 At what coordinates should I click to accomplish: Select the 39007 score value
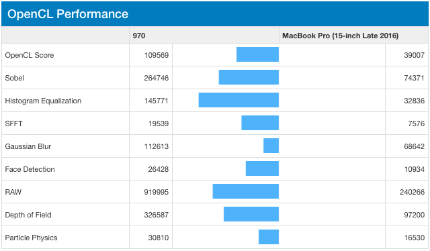[x=414, y=55]
